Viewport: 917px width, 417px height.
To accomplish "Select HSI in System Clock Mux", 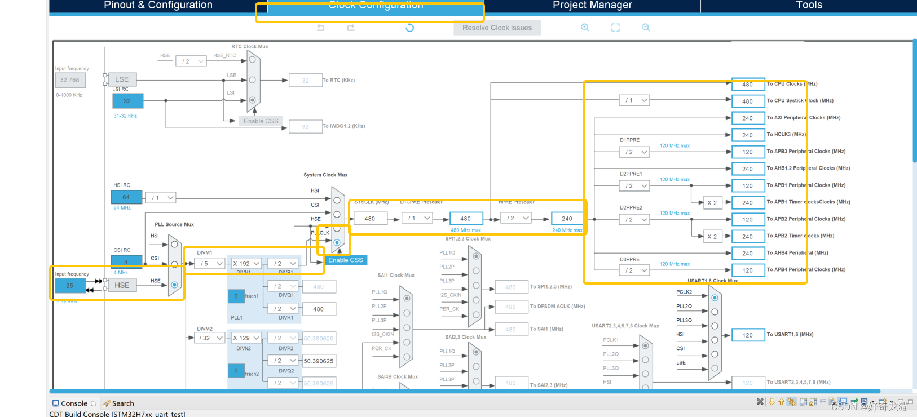I will point(337,200).
